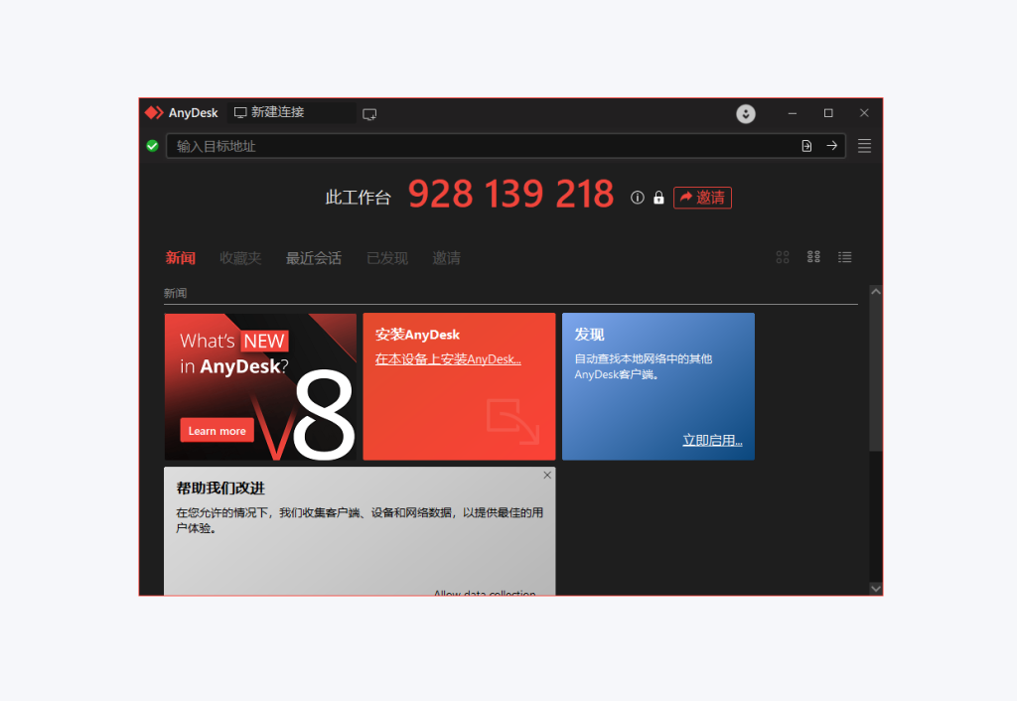
Task: Switch to large tiles view
Action: point(783,257)
